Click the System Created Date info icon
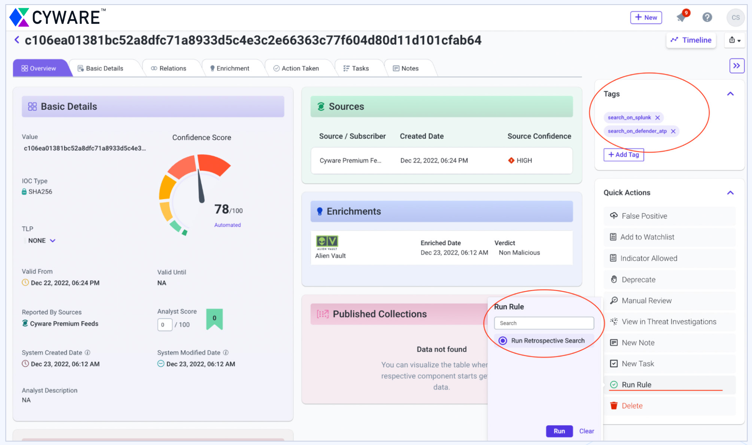 (x=87, y=352)
